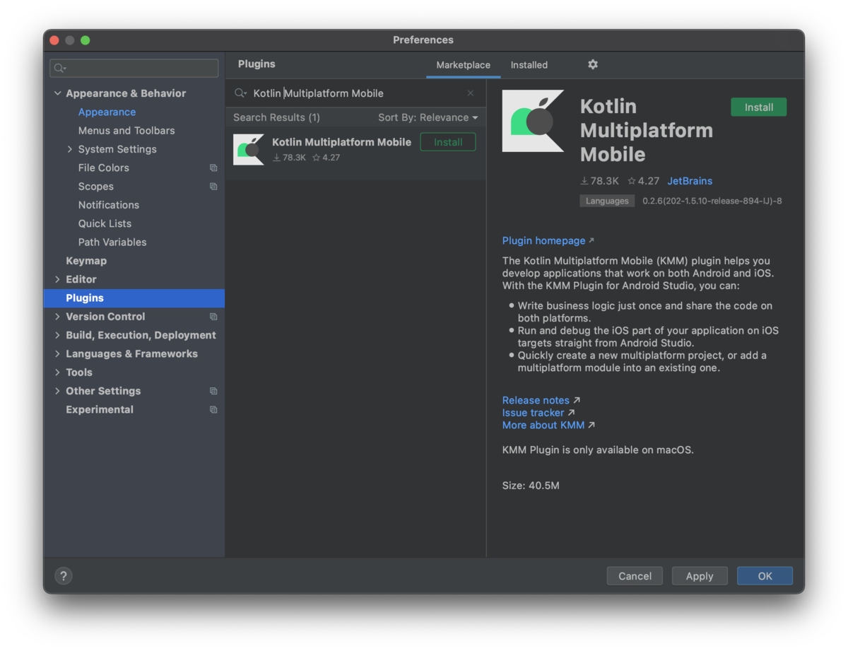Viewport: 848px width, 651px height.
Task: Collapse the Appearance & Behavior section
Action: click(x=57, y=93)
